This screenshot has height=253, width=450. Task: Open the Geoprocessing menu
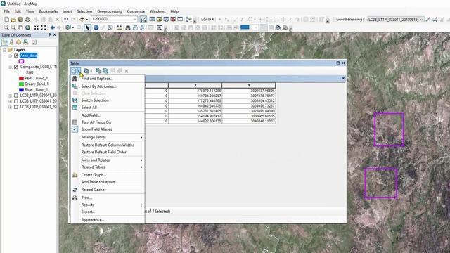coord(110,11)
